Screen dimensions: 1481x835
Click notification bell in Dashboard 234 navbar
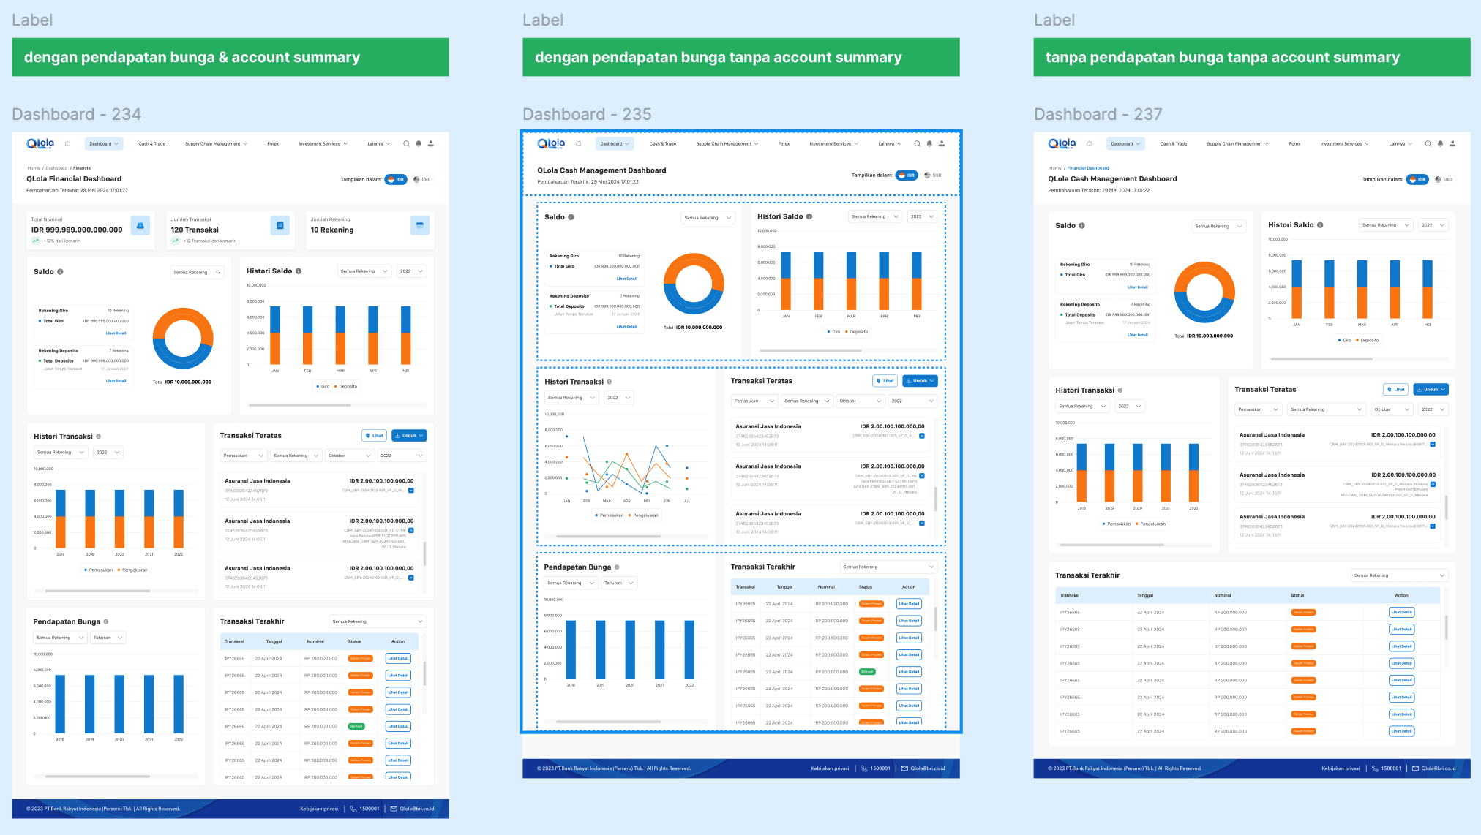(419, 144)
